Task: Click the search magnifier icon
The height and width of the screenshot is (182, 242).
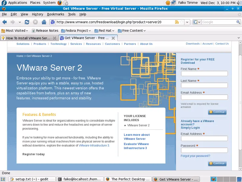Action: [238, 22]
